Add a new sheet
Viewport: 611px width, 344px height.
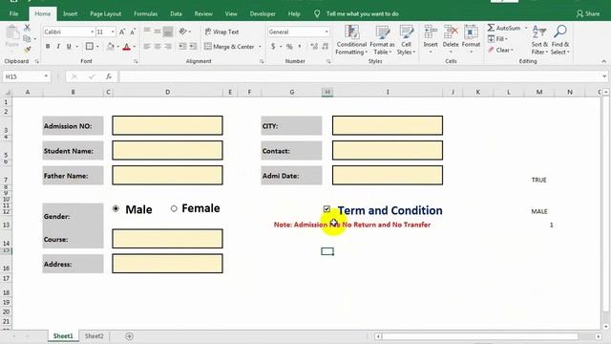point(129,335)
